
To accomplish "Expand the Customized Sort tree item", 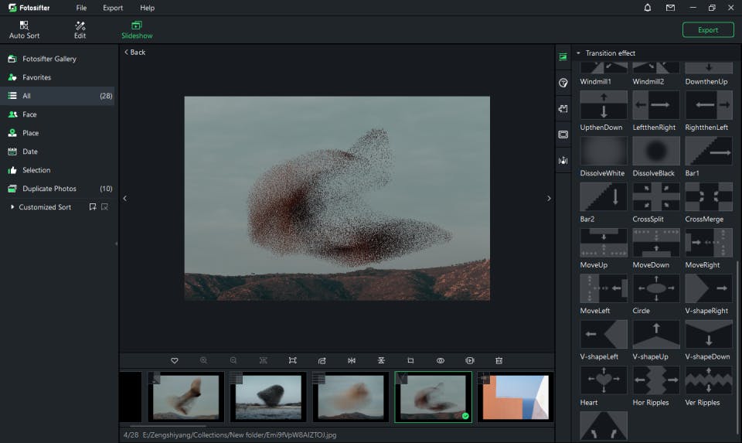I will tap(12, 207).
